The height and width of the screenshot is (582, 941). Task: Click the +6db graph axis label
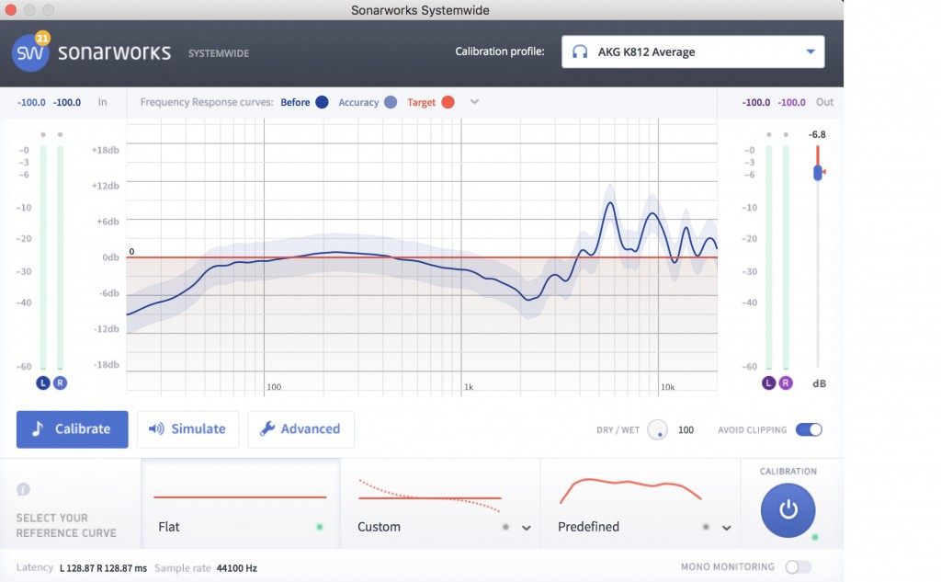108,222
